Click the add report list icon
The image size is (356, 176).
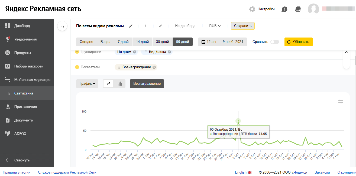[x=62, y=26]
